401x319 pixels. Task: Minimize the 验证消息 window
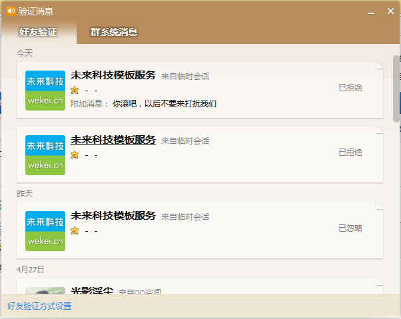pos(371,12)
